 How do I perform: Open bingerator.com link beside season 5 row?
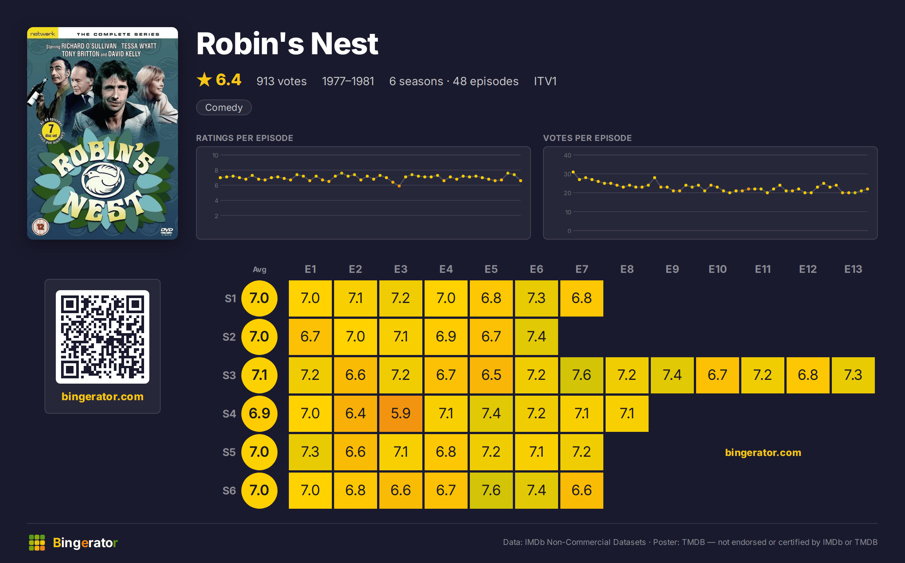(763, 452)
